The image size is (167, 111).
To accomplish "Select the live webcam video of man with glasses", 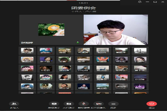I will point(116,30).
